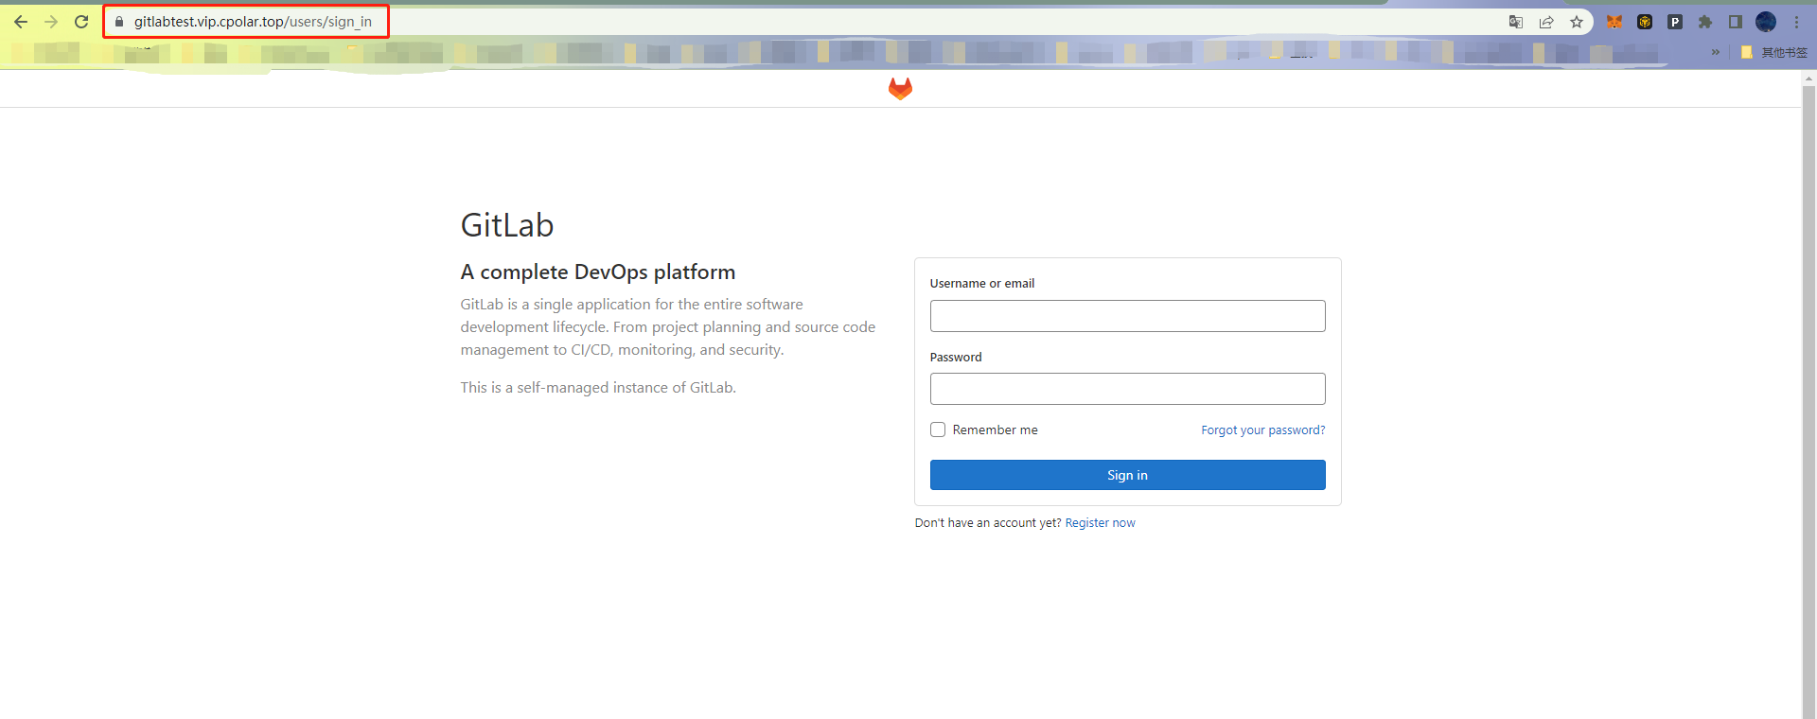
Task: Open the Forgot your password link
Action: 1263,430
